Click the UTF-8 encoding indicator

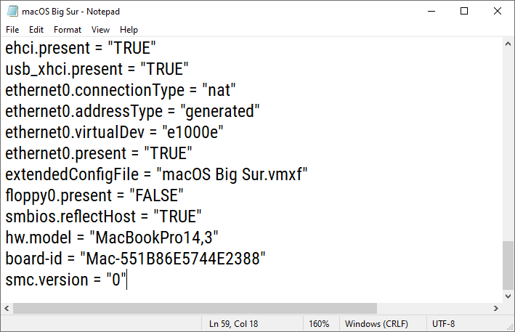pyautogui.click(x=443, y=324)
